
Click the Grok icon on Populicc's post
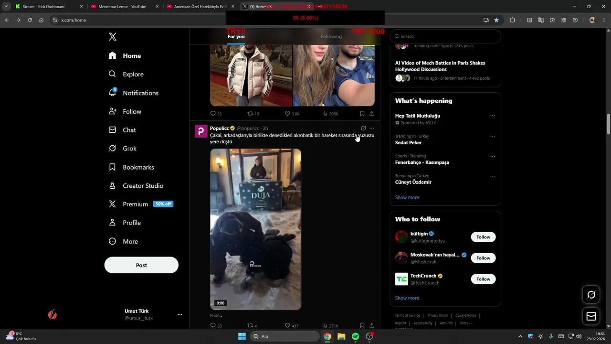[363, 128]
